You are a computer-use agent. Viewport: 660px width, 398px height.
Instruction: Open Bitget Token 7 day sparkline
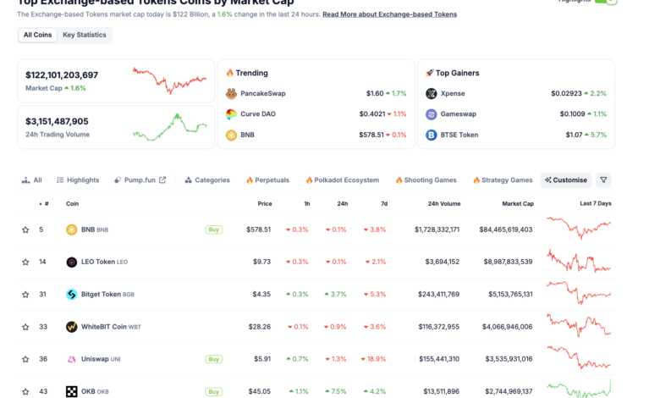(579, 293)
